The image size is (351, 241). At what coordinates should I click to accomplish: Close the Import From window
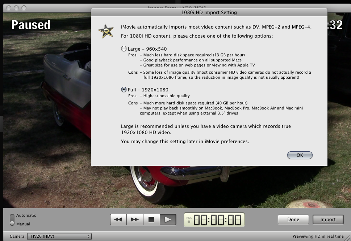click(9, 8)
